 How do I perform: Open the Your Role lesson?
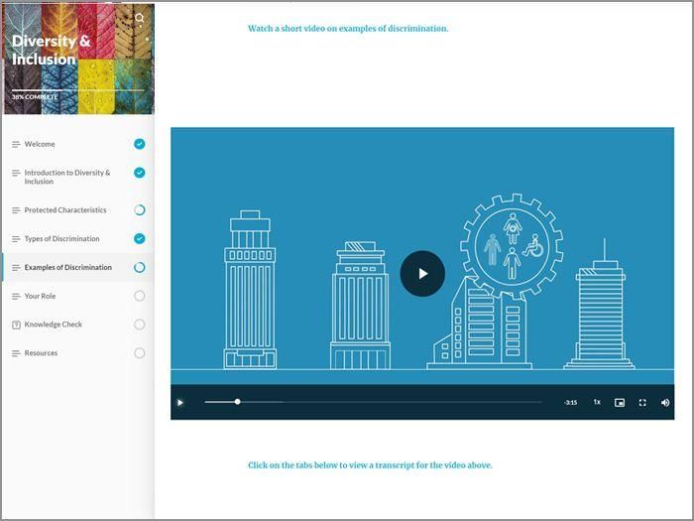click(x=78, y=296)
